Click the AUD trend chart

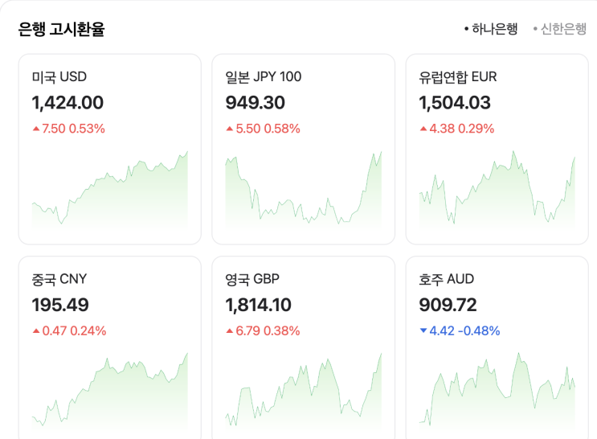(497, 394)
